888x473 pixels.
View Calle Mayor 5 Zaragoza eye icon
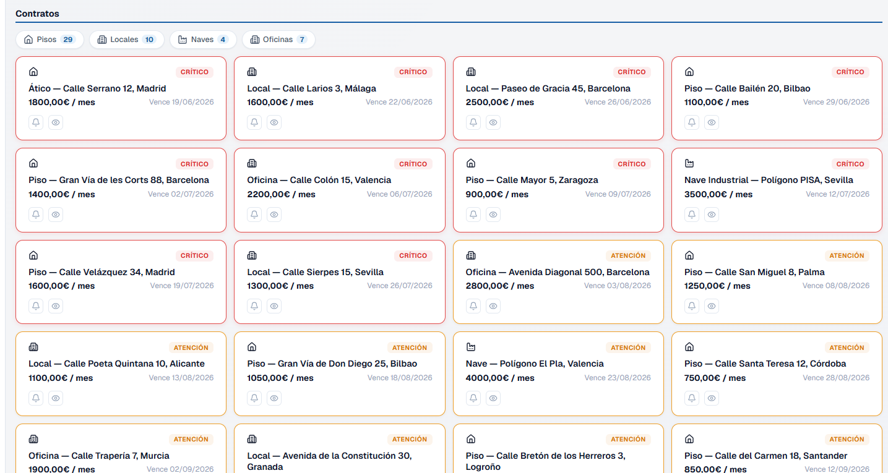pos(493,215)
